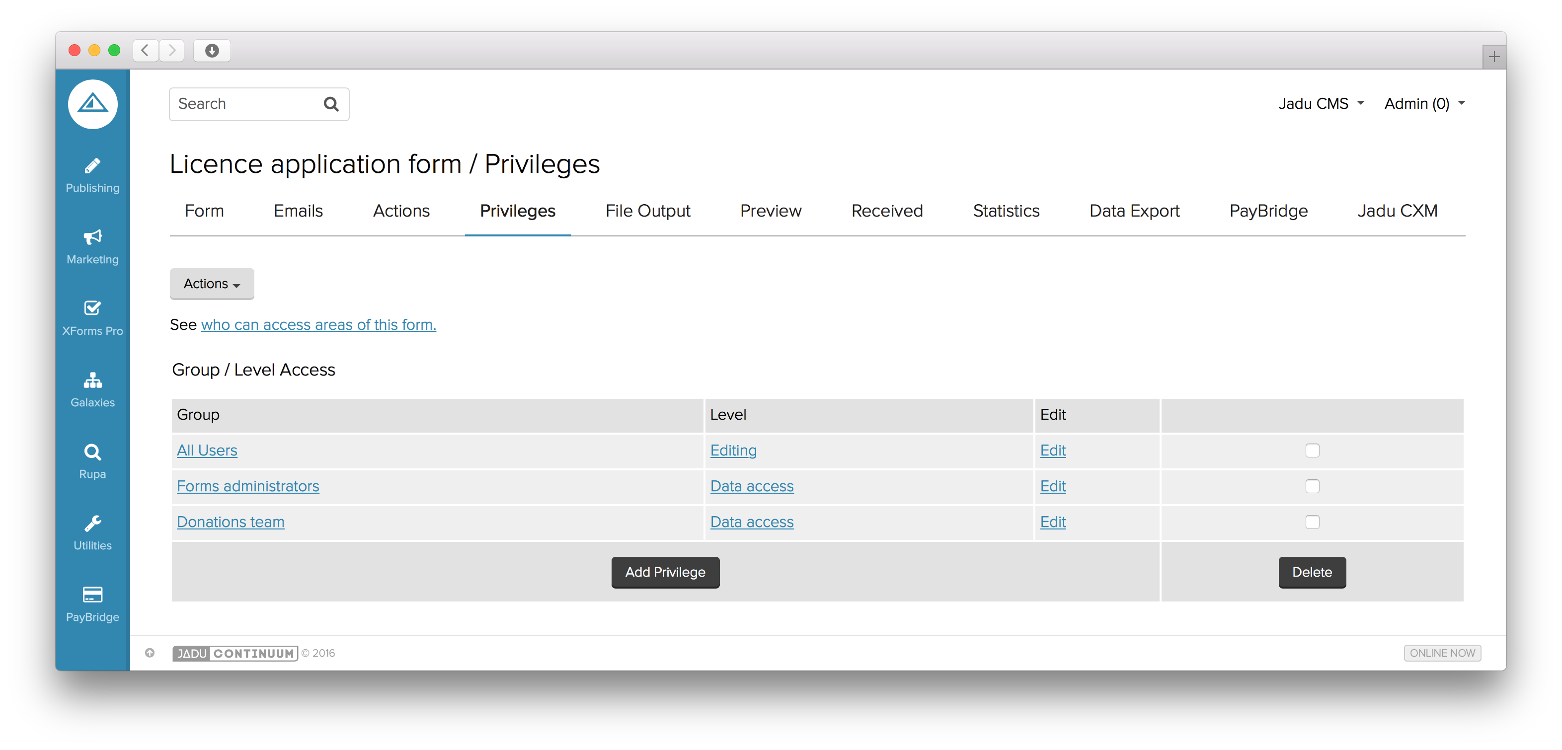
Task: Open the Jadu CXM tab
Action: click(x=1397, y=211)
